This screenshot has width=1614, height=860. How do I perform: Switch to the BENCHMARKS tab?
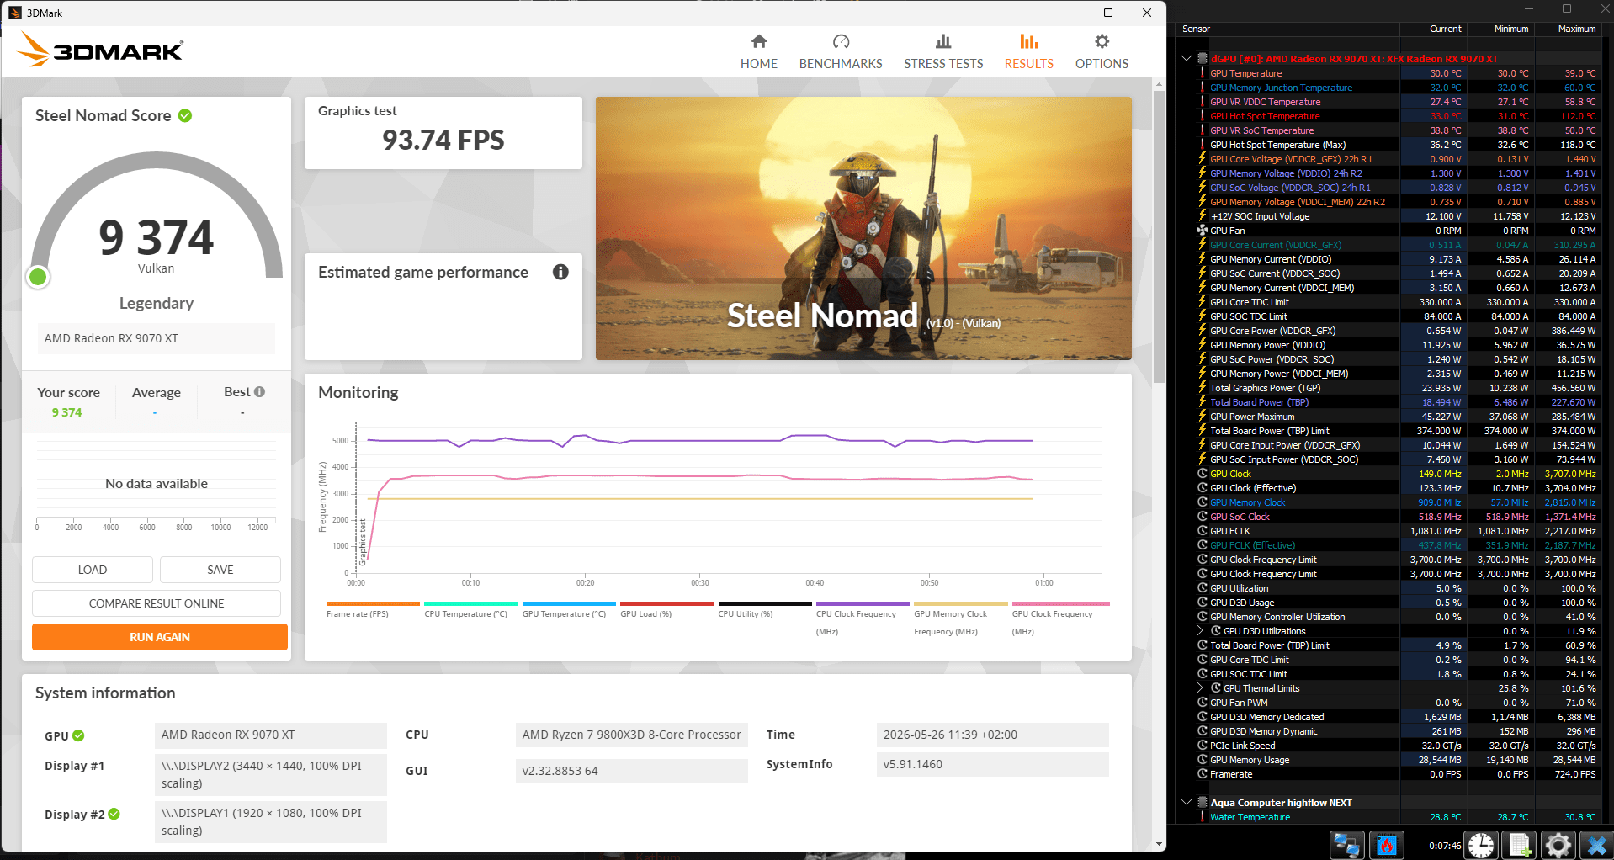coord(841,51)
